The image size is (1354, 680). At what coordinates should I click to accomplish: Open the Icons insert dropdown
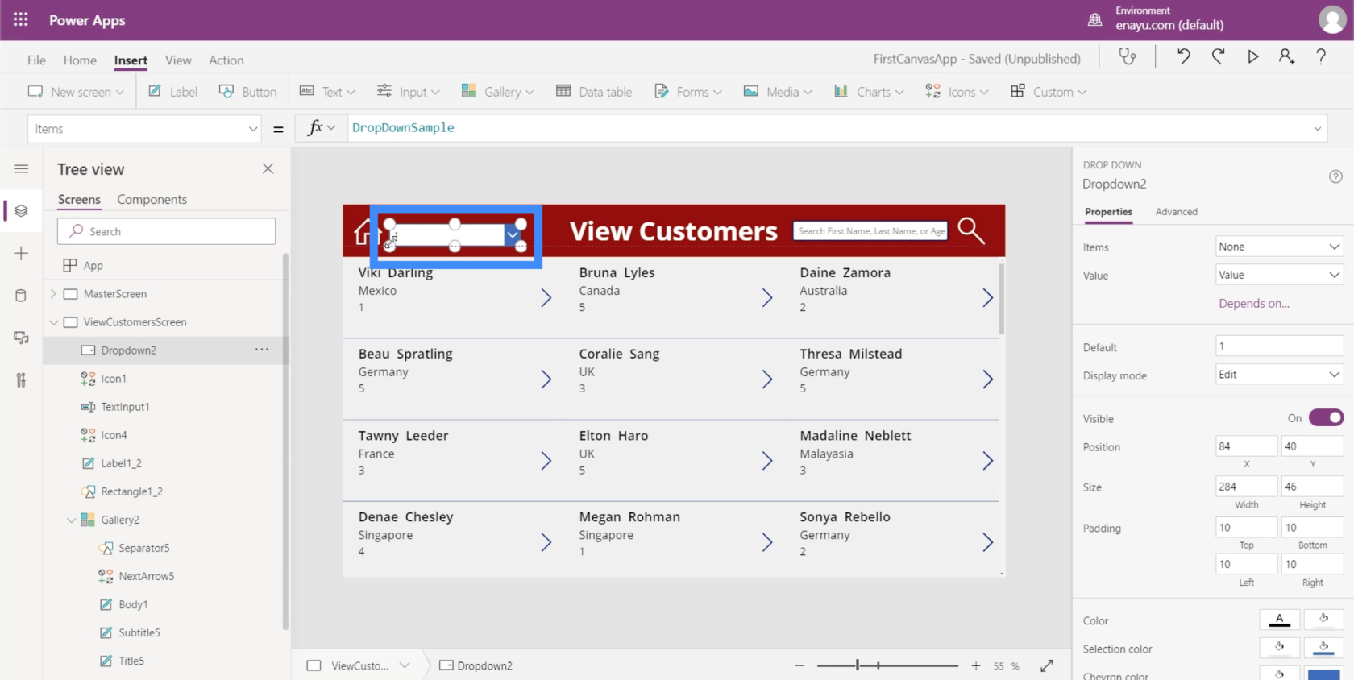tap(957, 92)
